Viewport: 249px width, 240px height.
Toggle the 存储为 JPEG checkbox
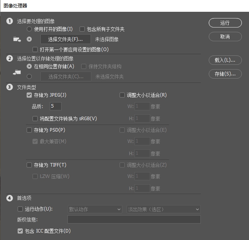coord(29,95)
